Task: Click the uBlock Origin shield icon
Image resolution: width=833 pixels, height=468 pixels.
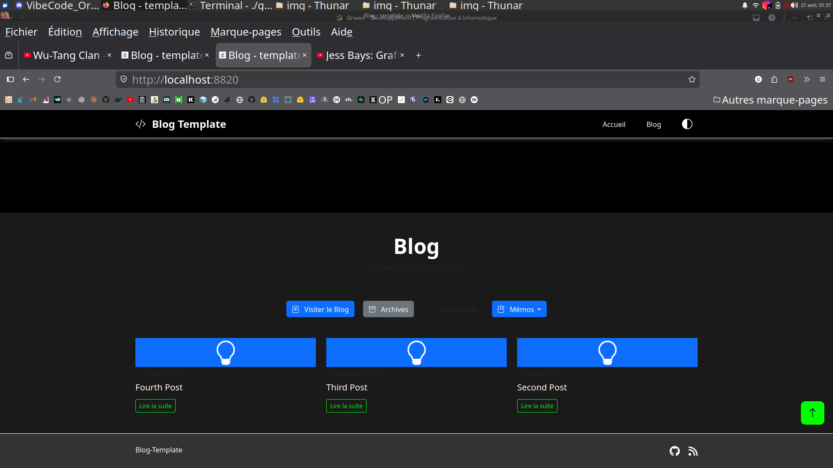Action: [x=790, y=79]
